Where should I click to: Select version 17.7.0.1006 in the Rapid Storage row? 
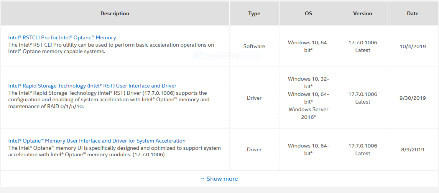[x=363, y=94]
